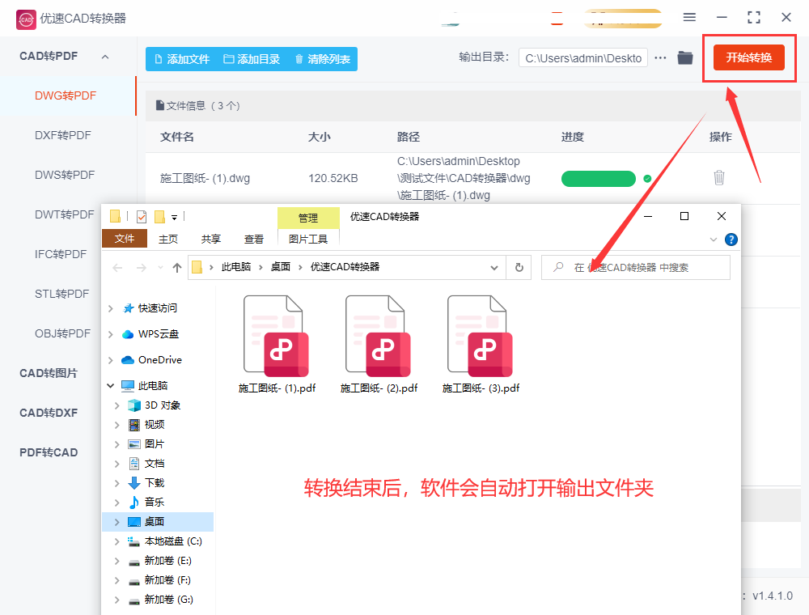Expand 桌面 tree chevron
The height and width of the screenshot is (615, 809).
coord(117,522)
